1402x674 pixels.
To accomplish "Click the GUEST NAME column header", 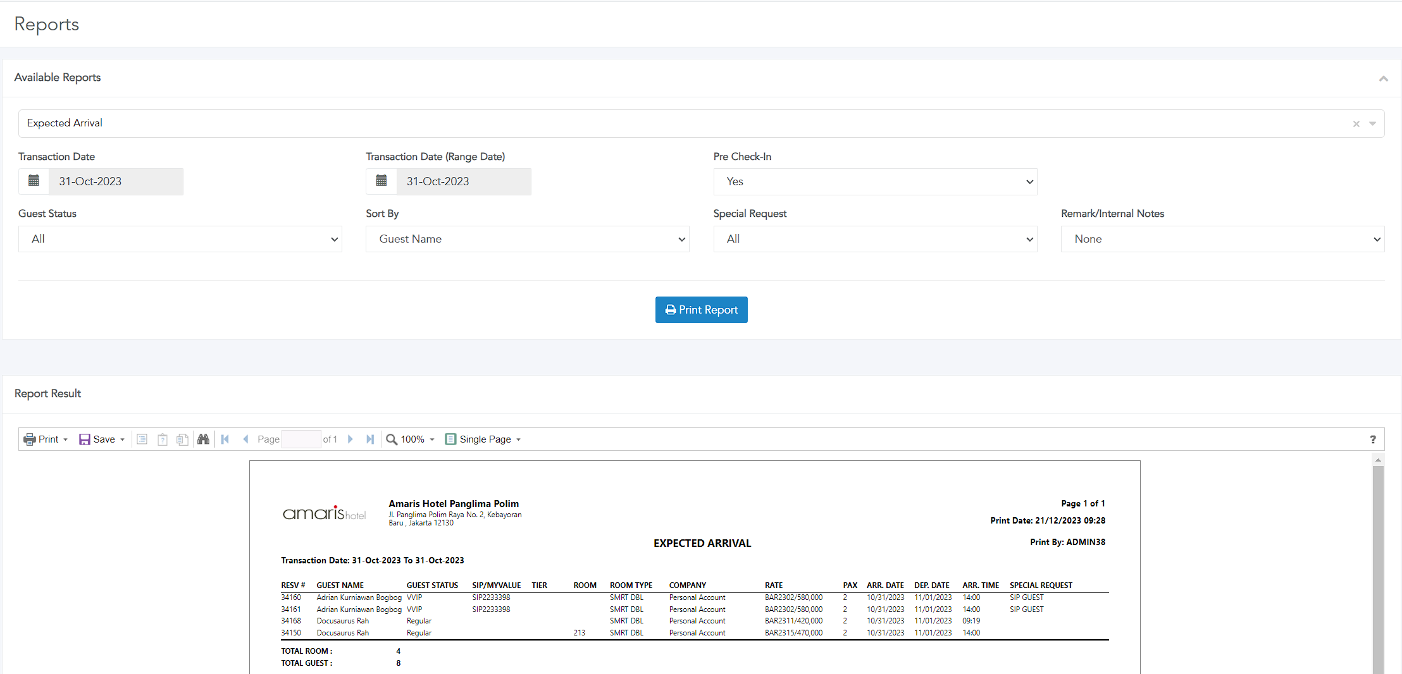I will click(340, 585).
